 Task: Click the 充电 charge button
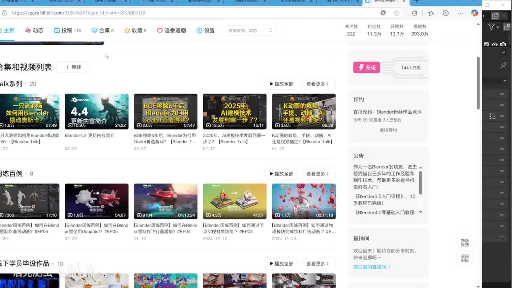(x=366, y=68)
